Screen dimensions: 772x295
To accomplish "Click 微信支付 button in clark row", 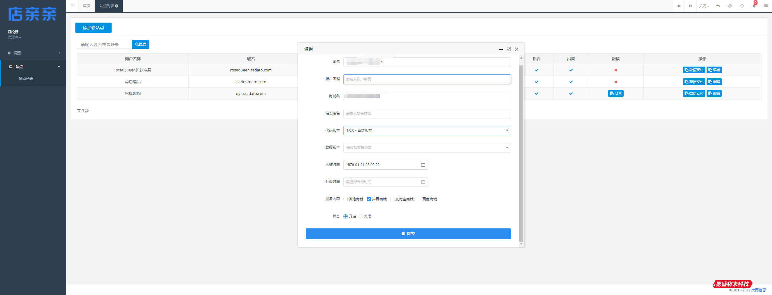I will pos(694,82).
